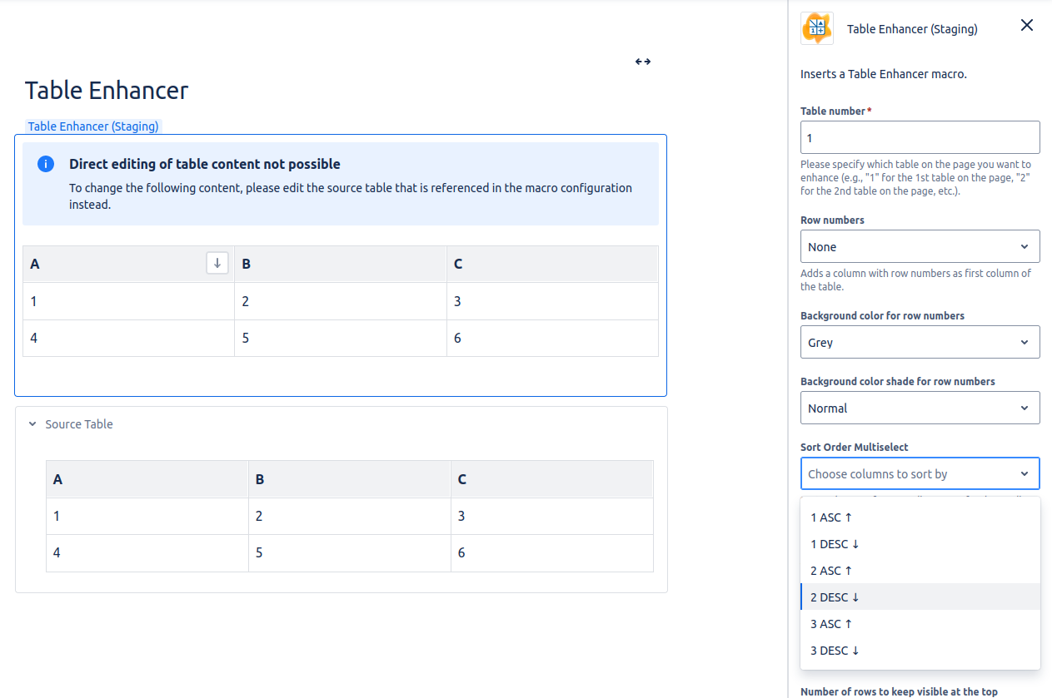The width and height of the screenshot is (1052, 698).
Task: Click inside the Table number input field
Action: pyautogui.click(x=920, y=136)
